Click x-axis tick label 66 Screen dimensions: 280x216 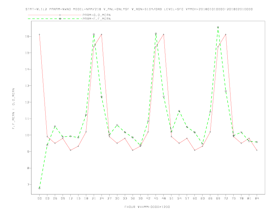(x=210, y=198)
